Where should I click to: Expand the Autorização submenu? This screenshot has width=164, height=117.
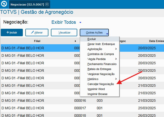pos(100,49)
